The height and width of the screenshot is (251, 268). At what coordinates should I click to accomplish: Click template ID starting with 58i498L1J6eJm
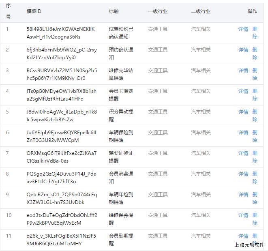pos(60,33)
